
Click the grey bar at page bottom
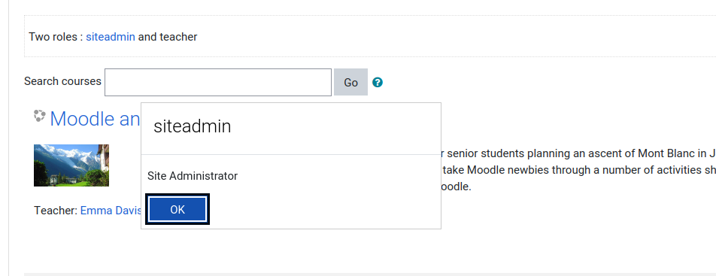[x=370, y=274]
